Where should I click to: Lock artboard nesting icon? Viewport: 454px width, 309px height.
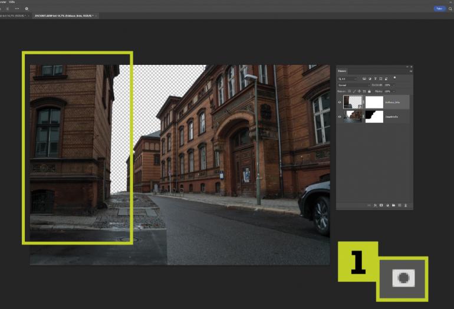[364, 91]
